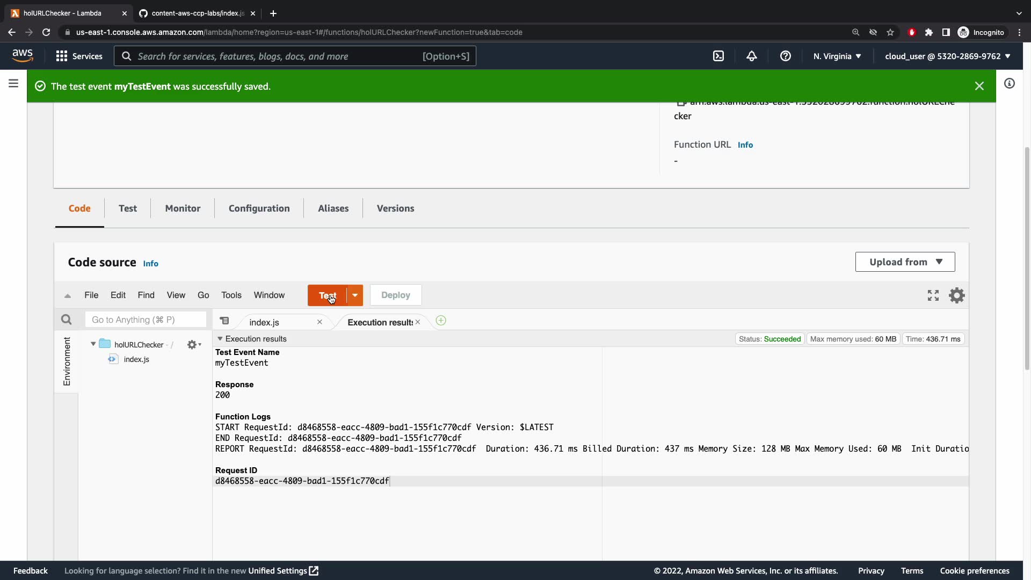
Task: Open the N. Virginia region selector
Action: click(837, 56)
